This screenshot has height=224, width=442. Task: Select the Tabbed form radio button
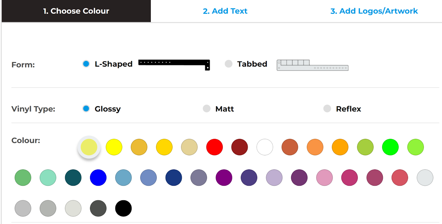[228, 64]
